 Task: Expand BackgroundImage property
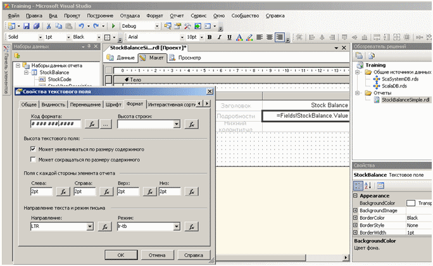point(356,210)
